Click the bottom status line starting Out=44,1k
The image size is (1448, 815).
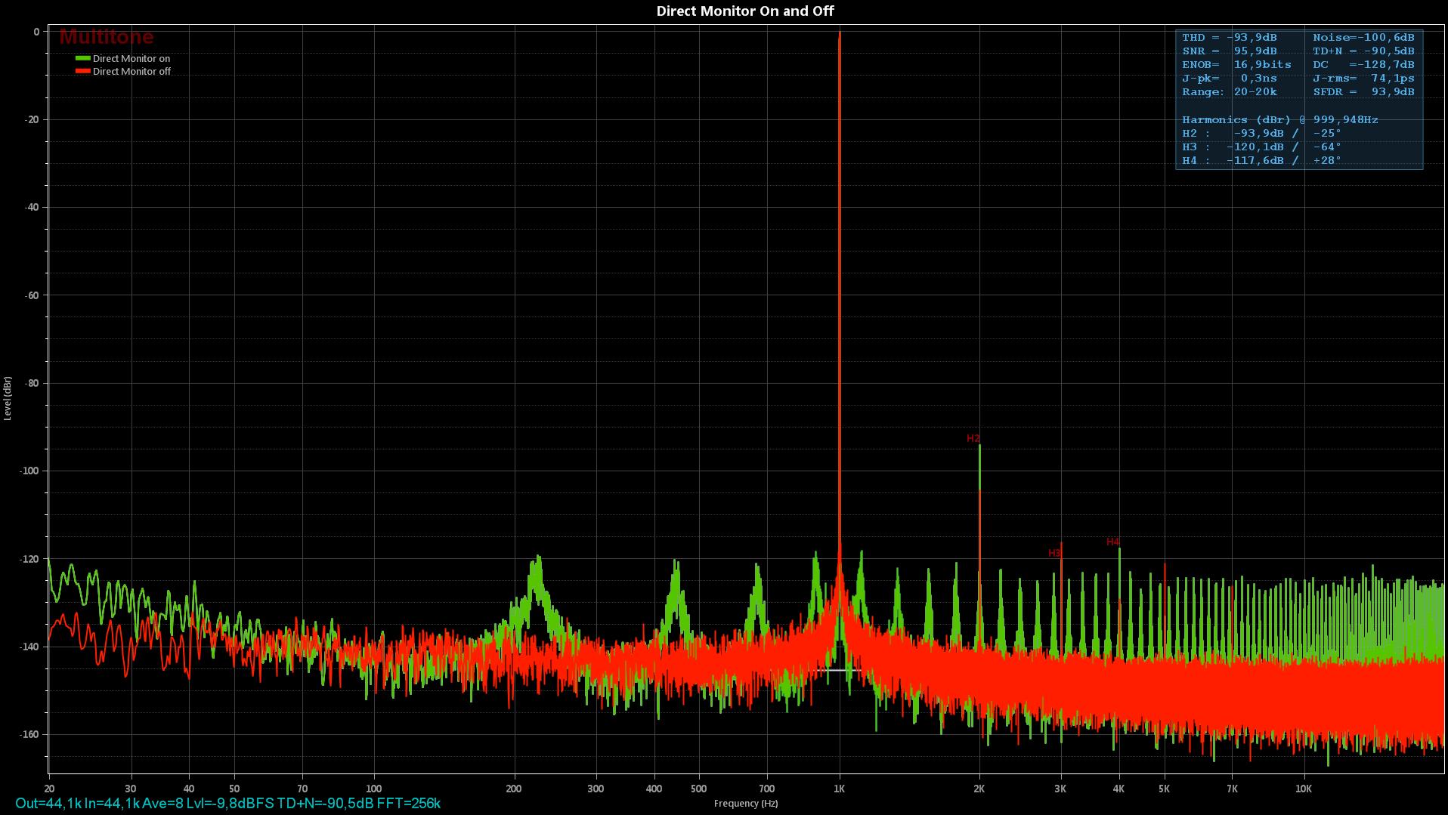(227, 803)
